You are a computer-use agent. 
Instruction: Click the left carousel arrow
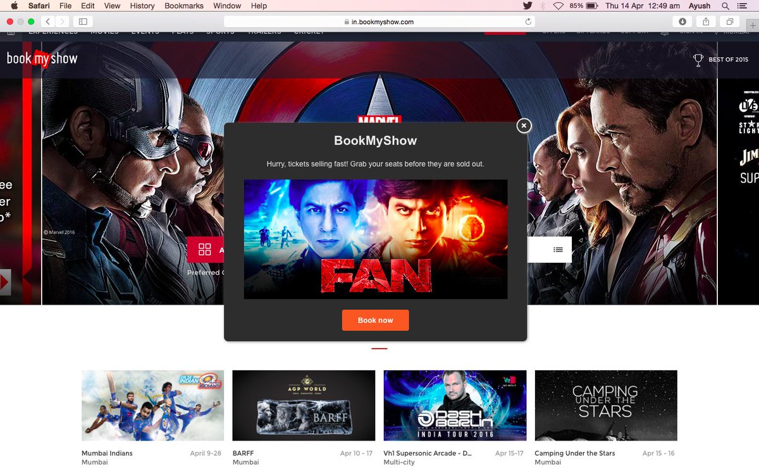(5, 282)
